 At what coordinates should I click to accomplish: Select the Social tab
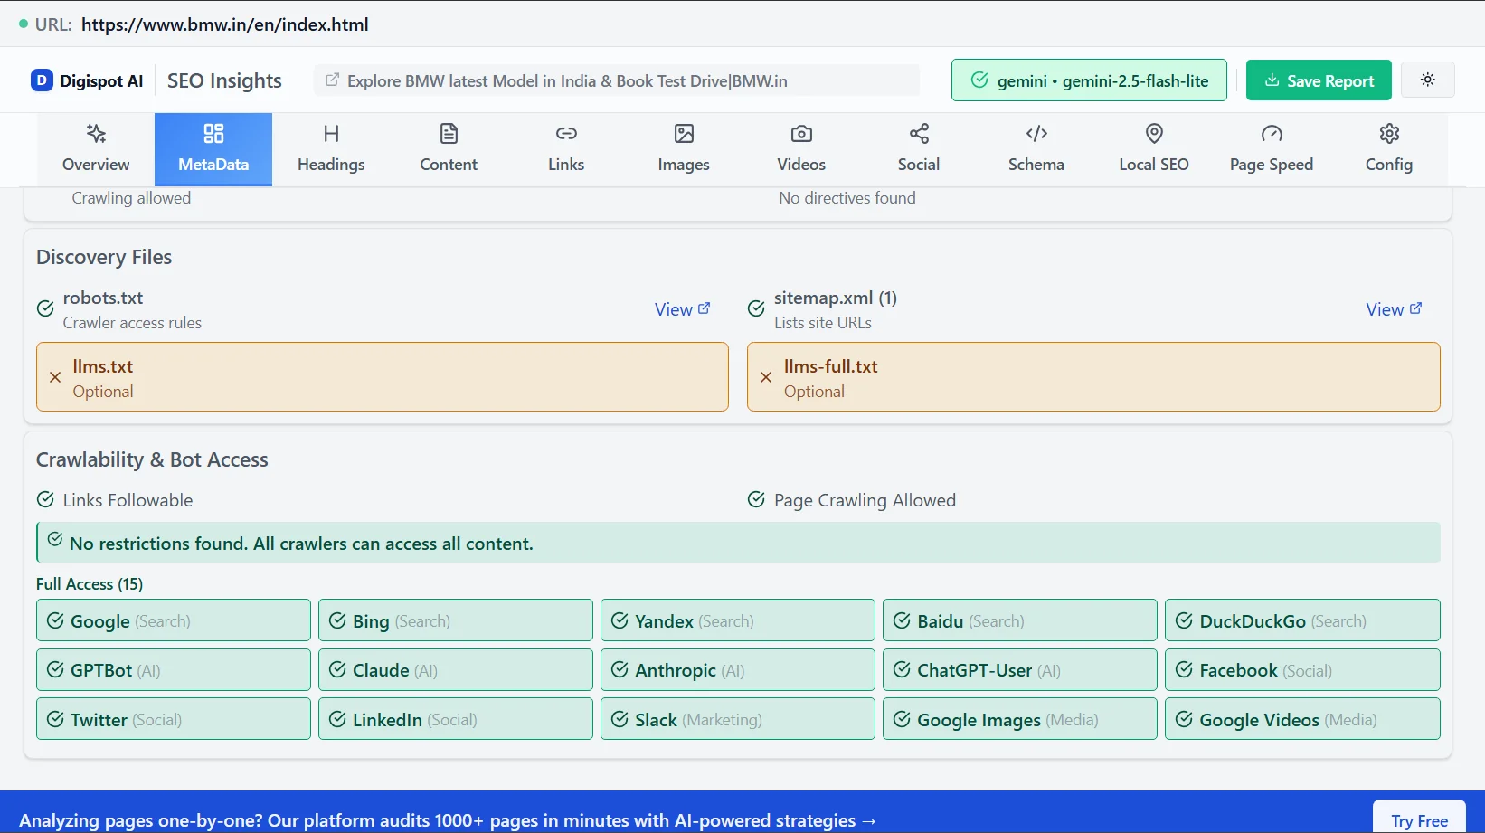pos(919,149)
